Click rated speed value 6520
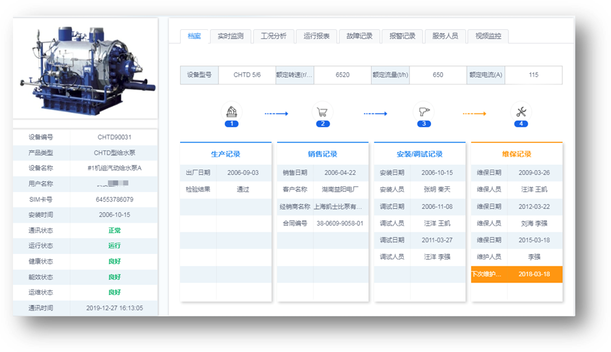Image resolution: width=611 pixels, height=352 pixels. point(343,75)
